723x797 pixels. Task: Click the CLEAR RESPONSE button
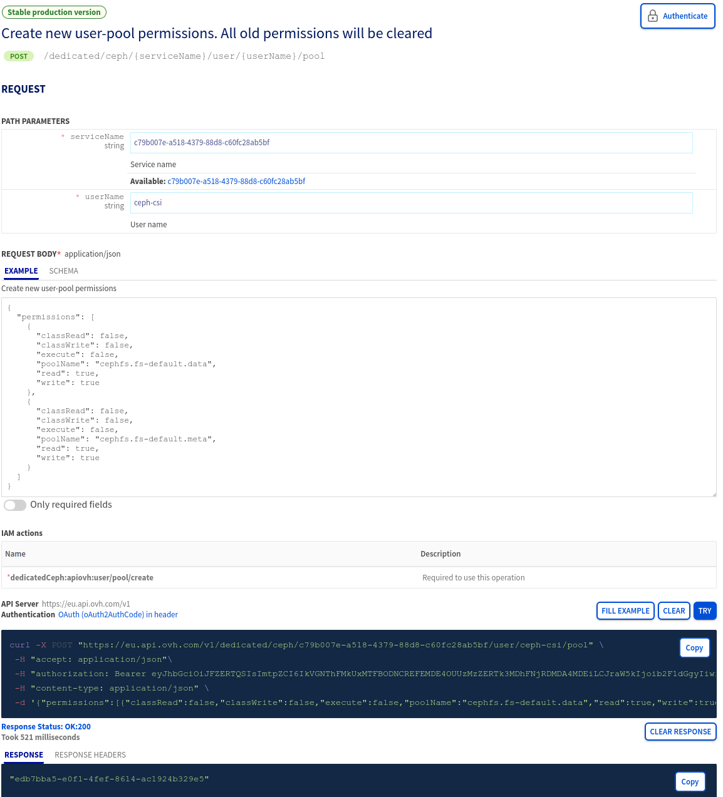point(680,731)
